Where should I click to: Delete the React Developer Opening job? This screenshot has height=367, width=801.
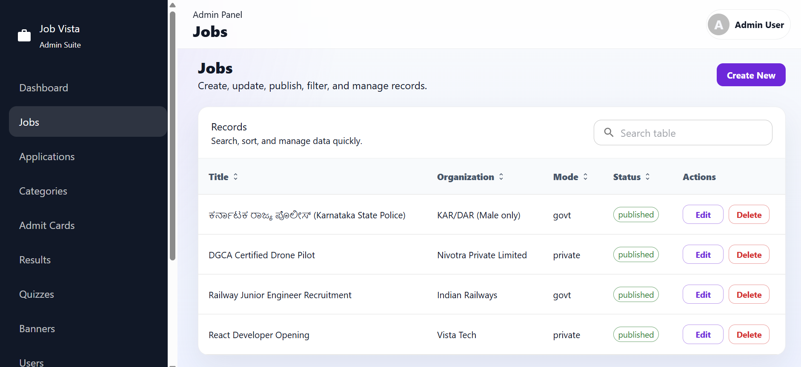click(x=749, y=334)
